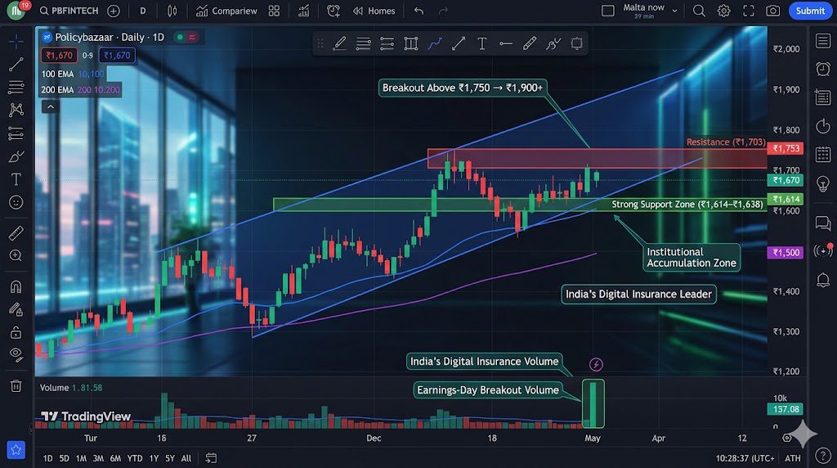Click the Homes replay button

point(374,11)
